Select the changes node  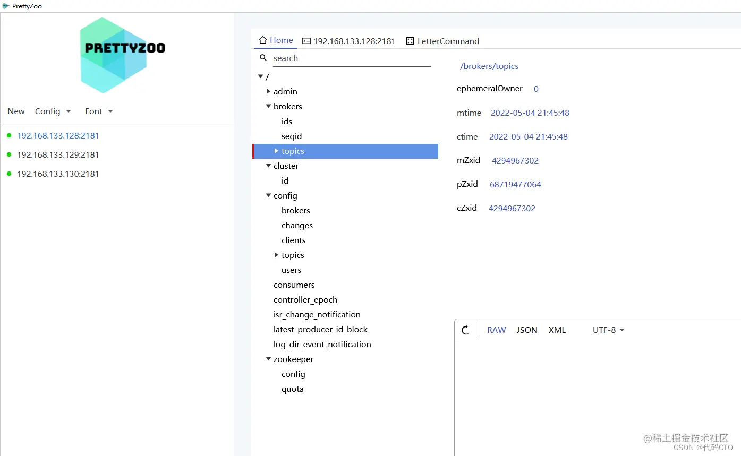[x=297, y=225]
